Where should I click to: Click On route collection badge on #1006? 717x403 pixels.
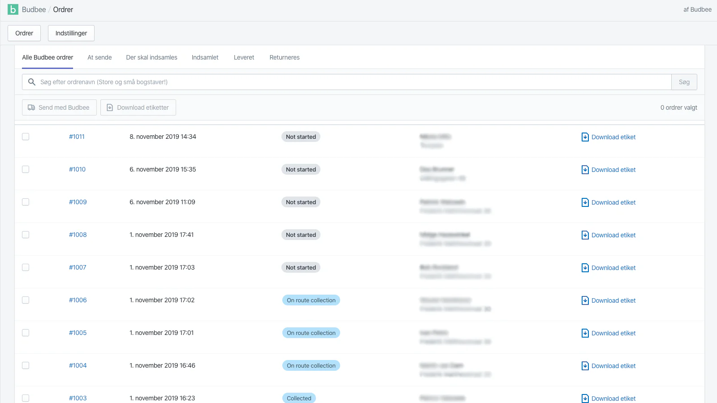[x=311, y=300]
